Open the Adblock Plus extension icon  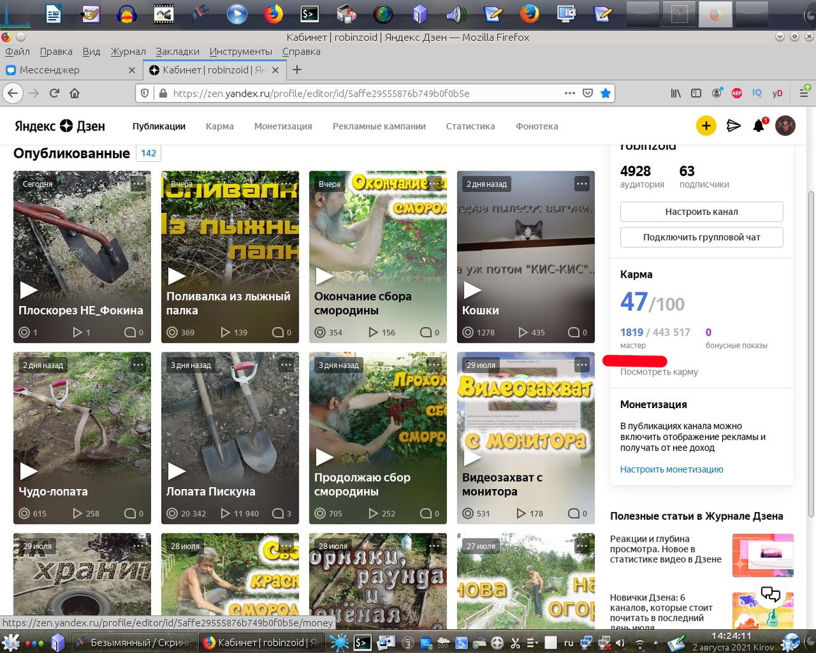click(x=737, y=93)
